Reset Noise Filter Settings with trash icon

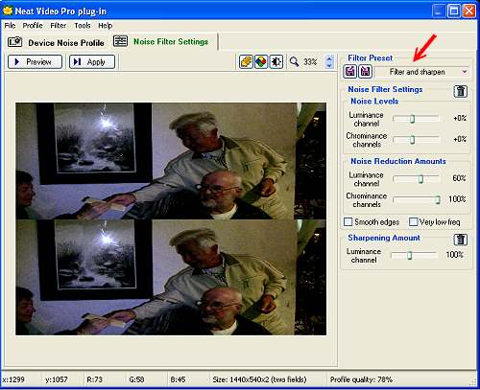pos(461,91)
